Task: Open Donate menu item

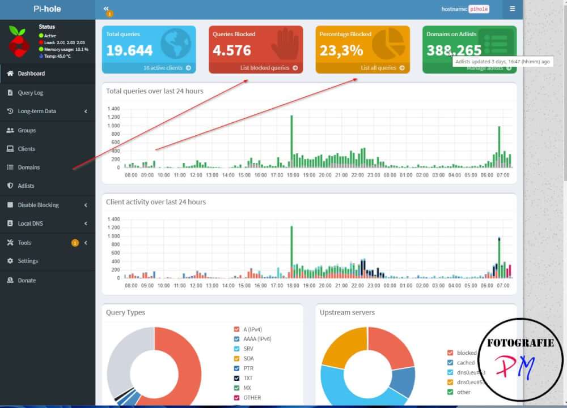Action: (48, 280)
